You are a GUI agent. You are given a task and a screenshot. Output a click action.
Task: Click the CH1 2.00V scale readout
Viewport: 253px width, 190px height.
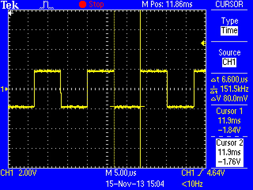[19, 173]
